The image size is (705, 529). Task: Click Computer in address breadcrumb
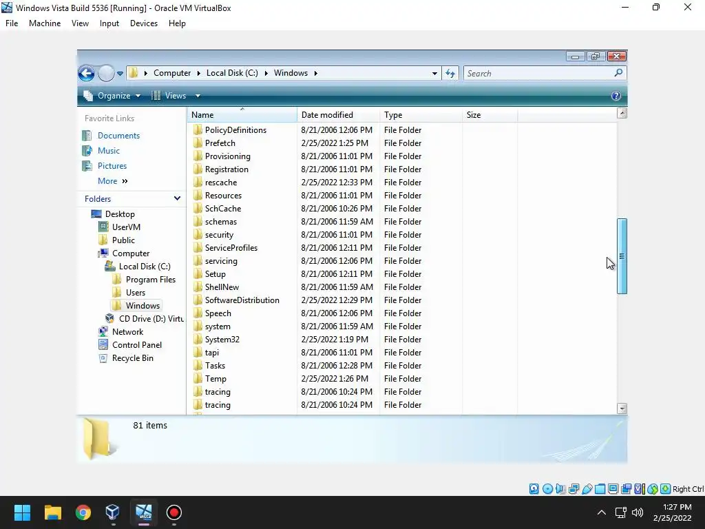pyautogui.click(x=172, y=73)
